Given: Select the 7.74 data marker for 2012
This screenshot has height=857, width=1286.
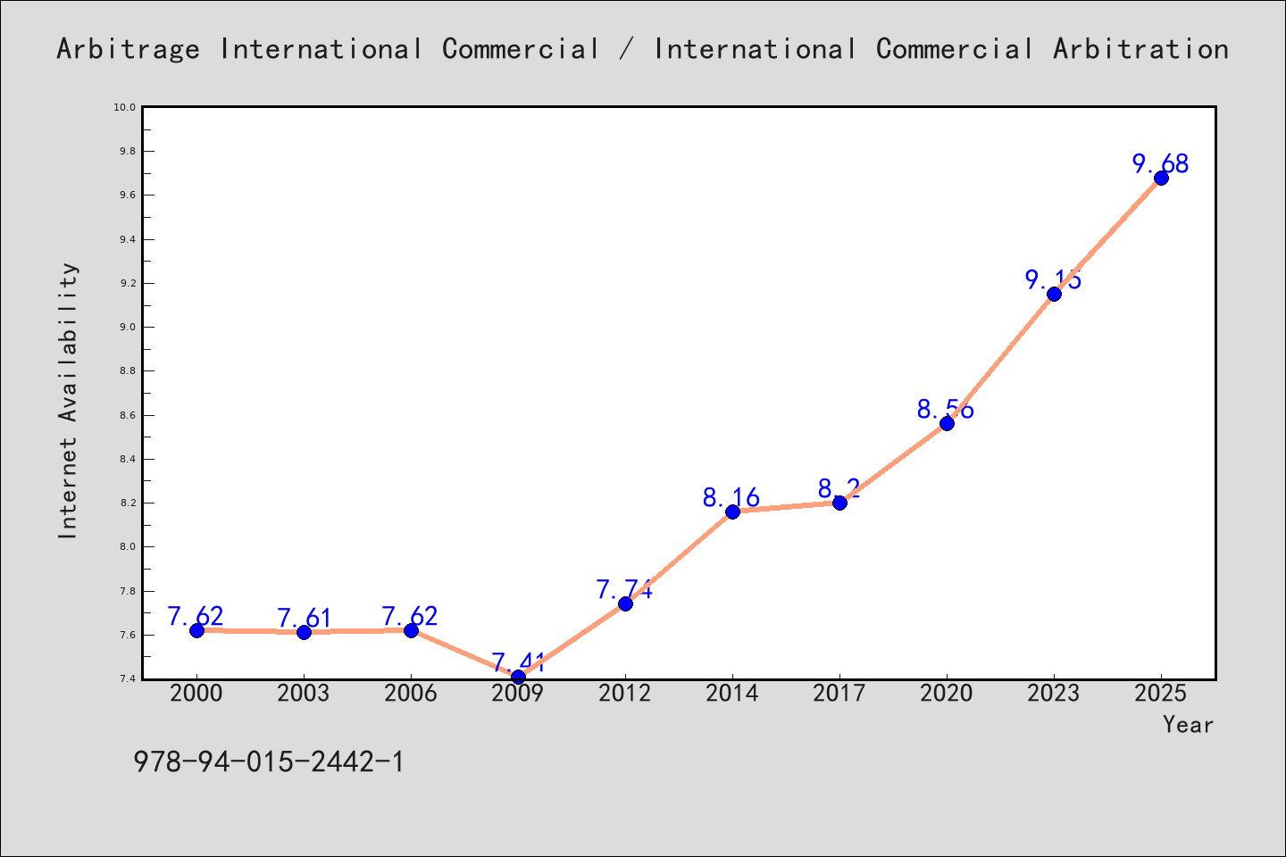Looking at the screenshot, I should coord(625,603).
